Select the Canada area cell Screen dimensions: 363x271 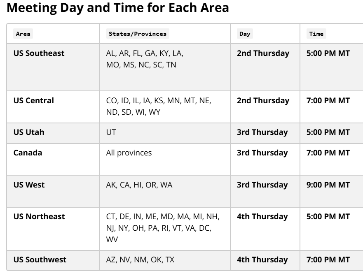coord(53,159)
